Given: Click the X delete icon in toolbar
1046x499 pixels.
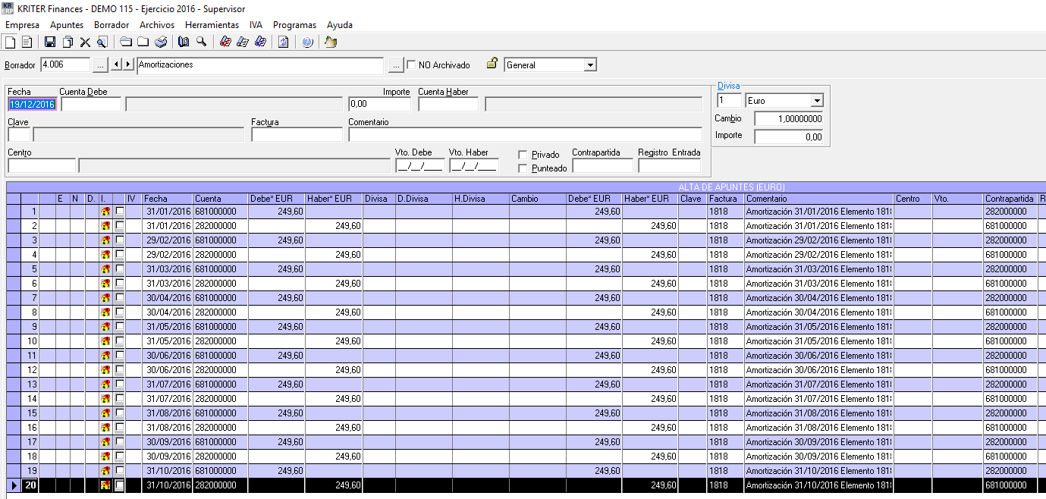Looking at the screenshot, I should [85, 42].
